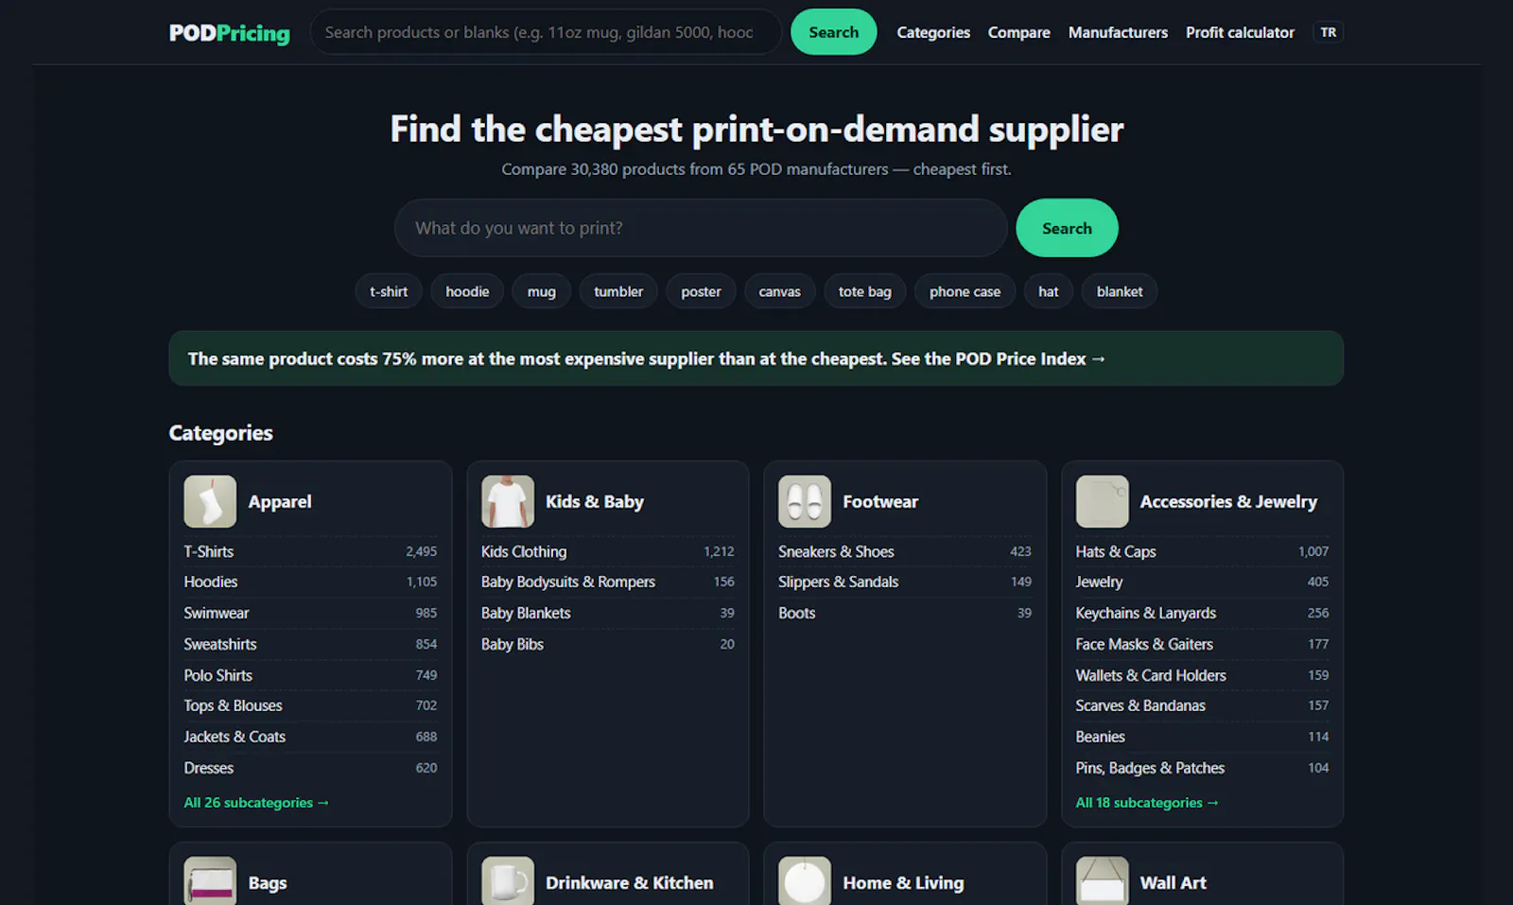Viewport: 1513px width, 905px height.
Task: Open the Footwear category thumbnail icon
Action: pos(805,501)
